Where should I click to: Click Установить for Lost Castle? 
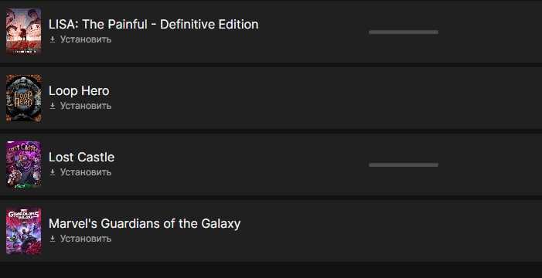point(86,172)
